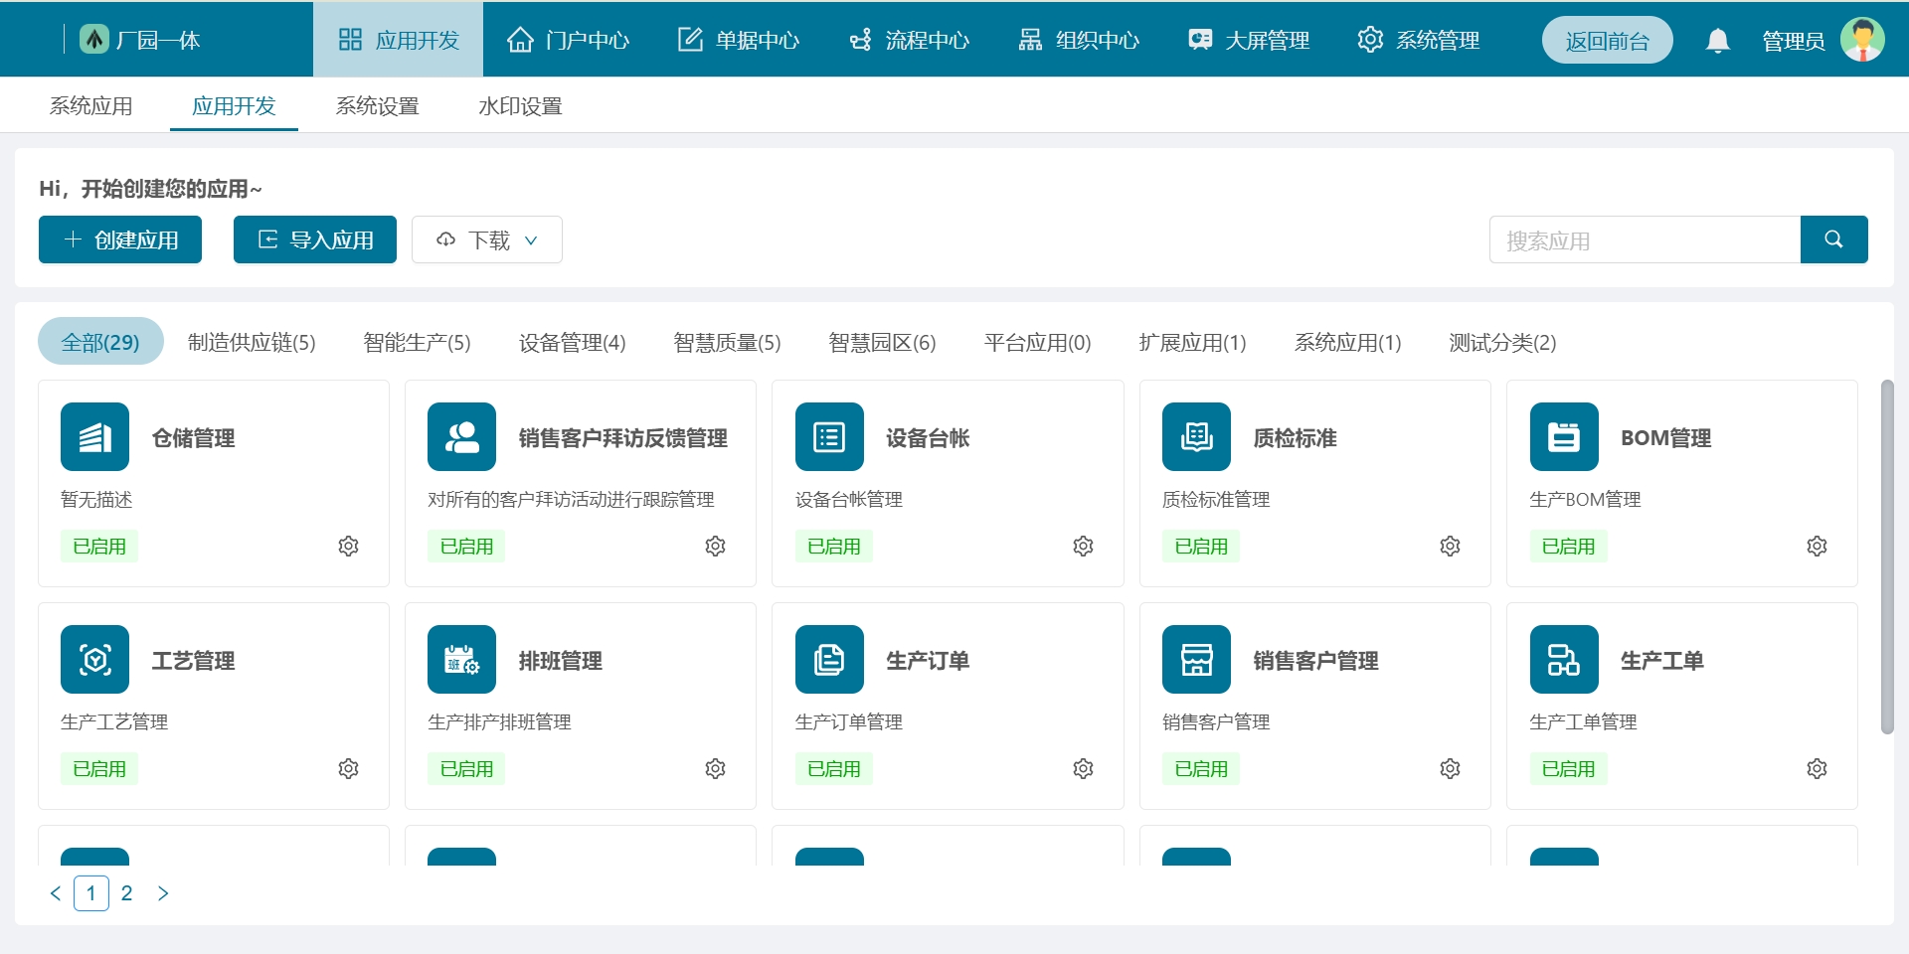This screenshot has height=954, width=1909.
Task: Open 系统管理 in the top navigation
Action: (x=1418, y=40)
